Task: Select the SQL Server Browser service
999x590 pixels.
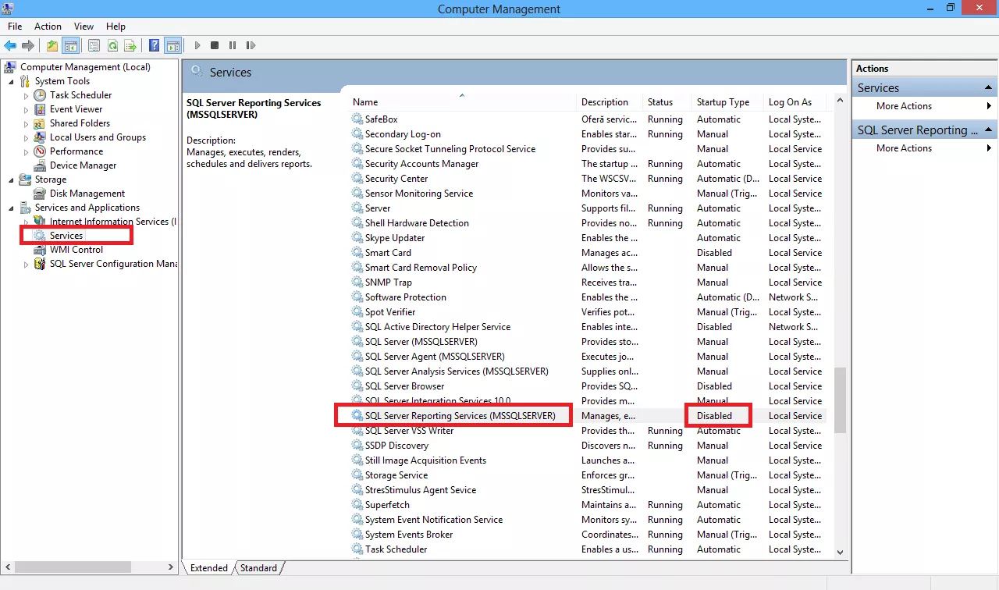Action: click(x=587, y=386)
